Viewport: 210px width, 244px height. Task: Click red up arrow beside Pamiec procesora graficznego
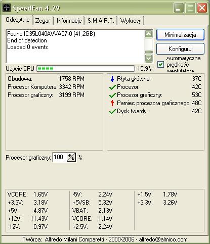coord(112,103)
